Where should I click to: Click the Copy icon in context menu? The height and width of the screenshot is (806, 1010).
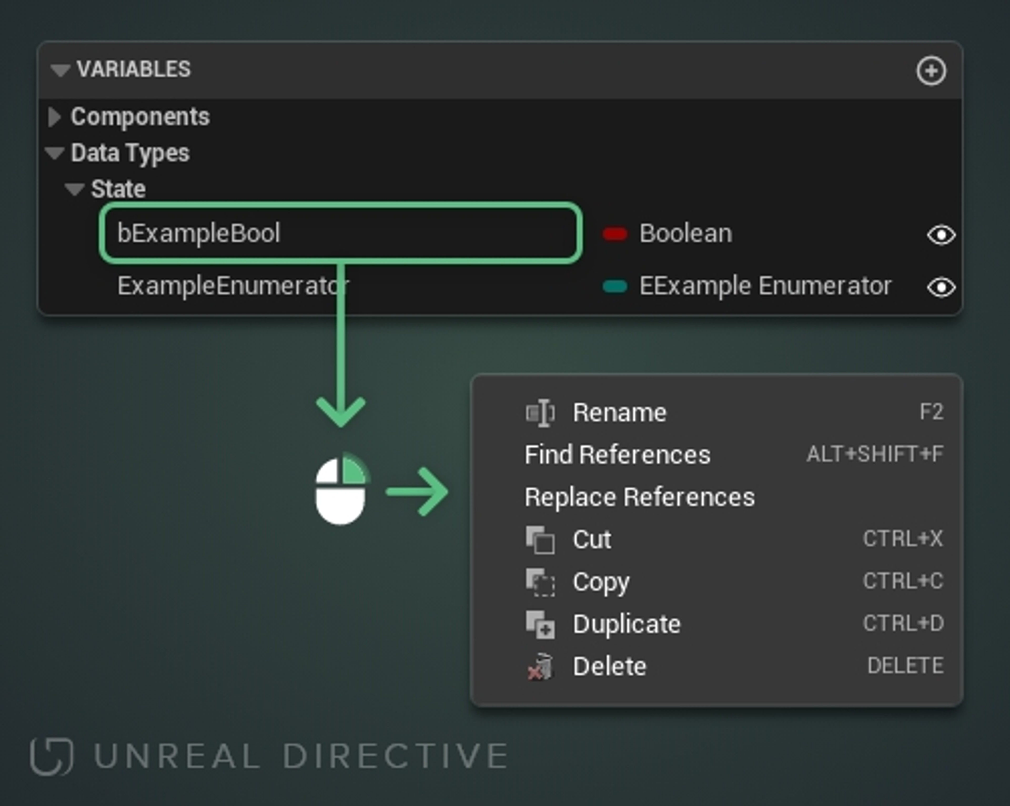[x=540, y=582]
